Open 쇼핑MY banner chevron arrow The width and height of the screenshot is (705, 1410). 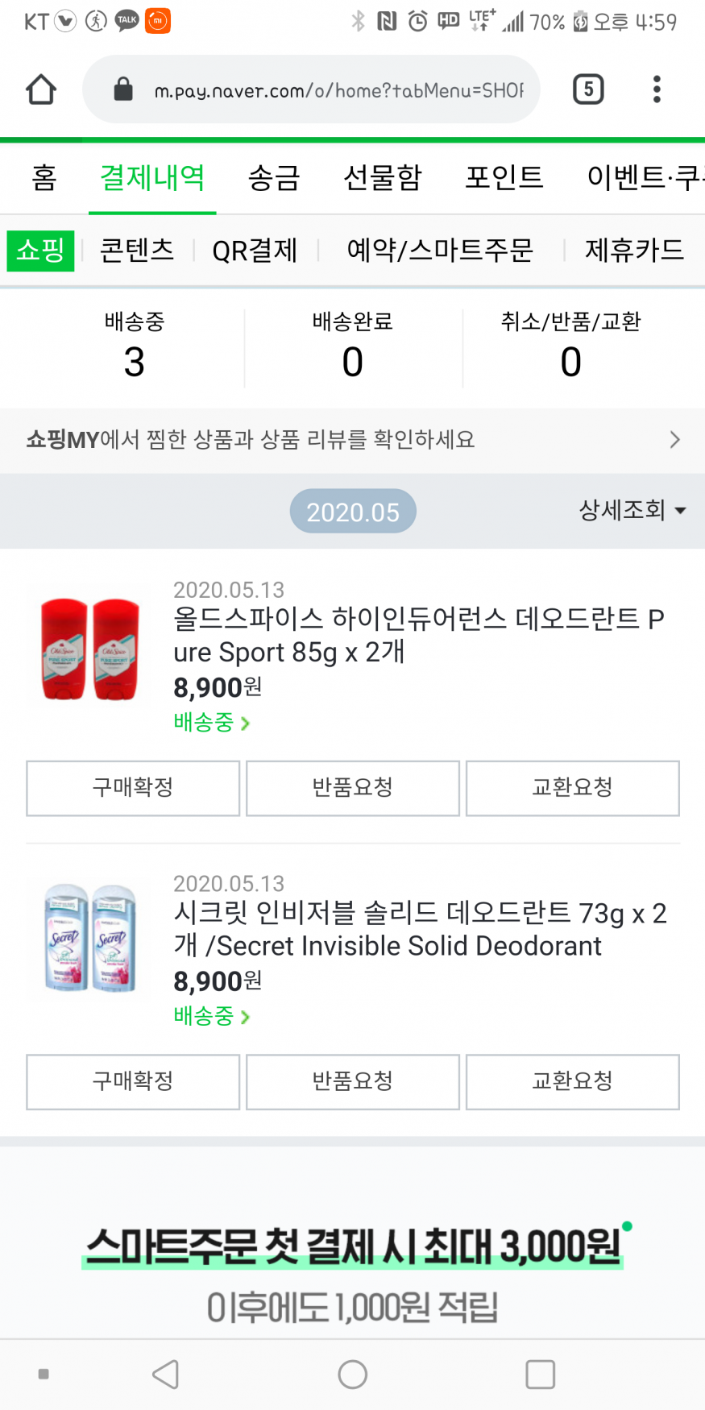coord(674,440)
